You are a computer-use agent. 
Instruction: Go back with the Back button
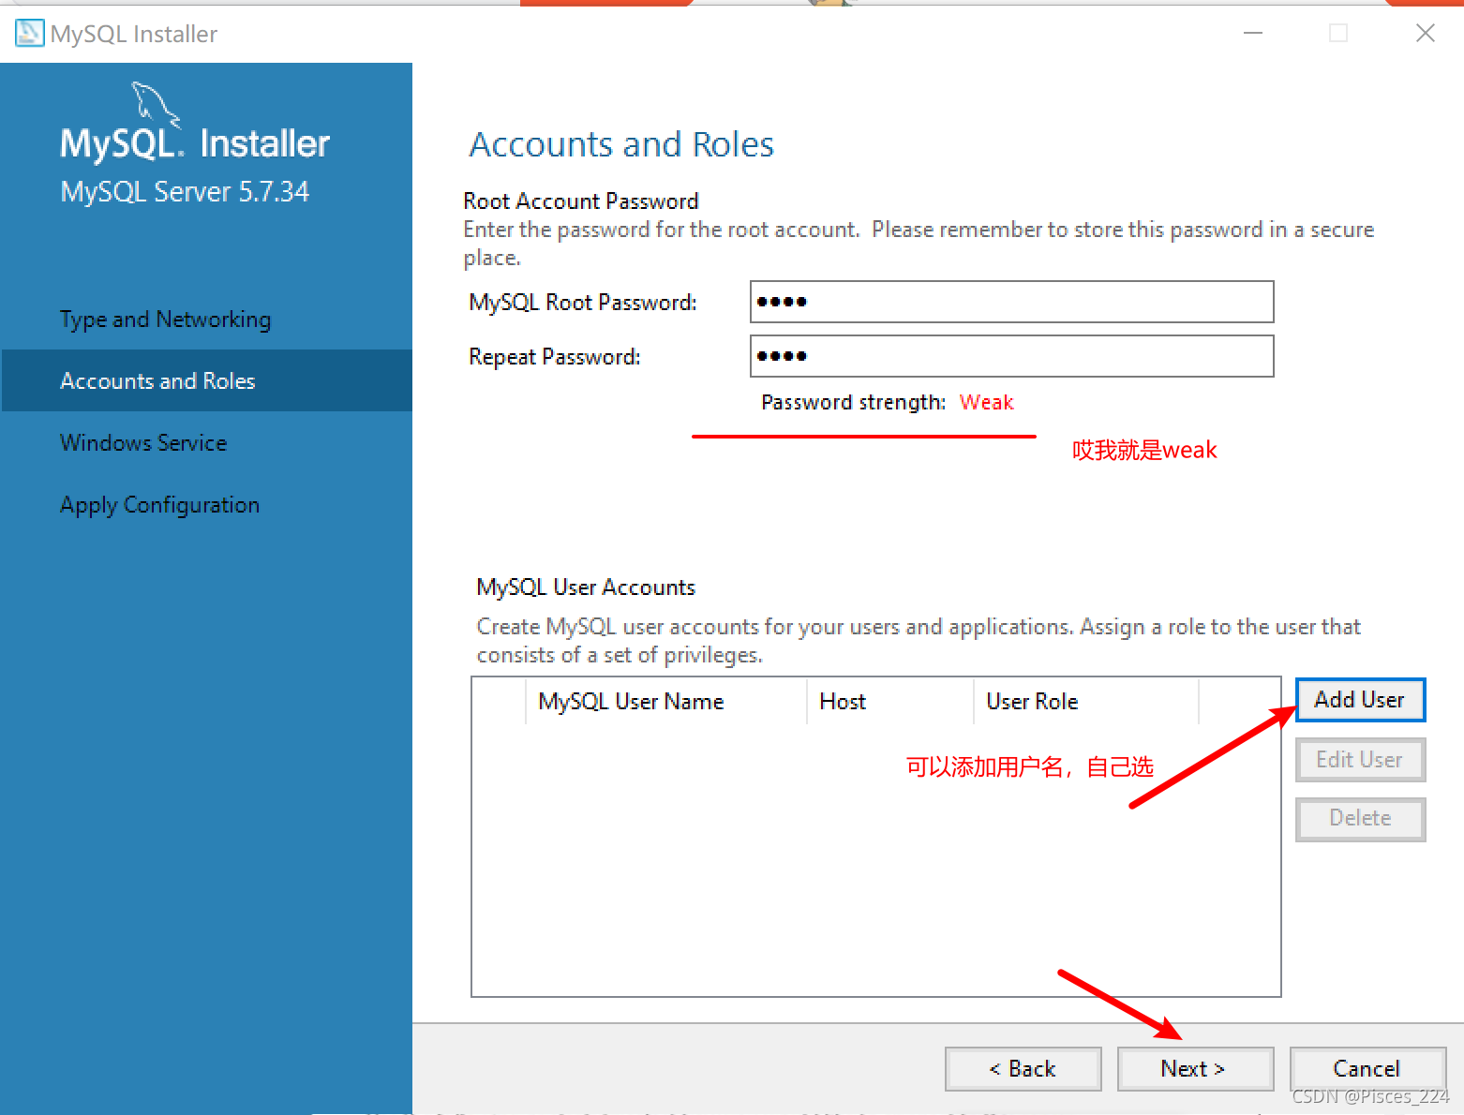1023,1069
